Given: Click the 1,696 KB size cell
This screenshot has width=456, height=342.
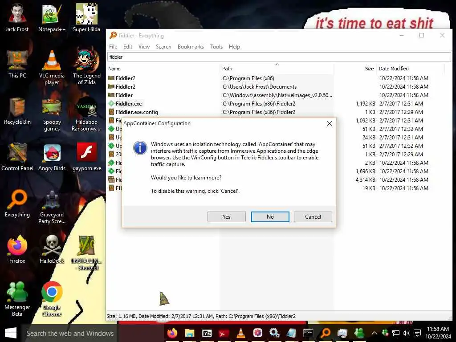Looking at the screenshot, I should 366,171.
